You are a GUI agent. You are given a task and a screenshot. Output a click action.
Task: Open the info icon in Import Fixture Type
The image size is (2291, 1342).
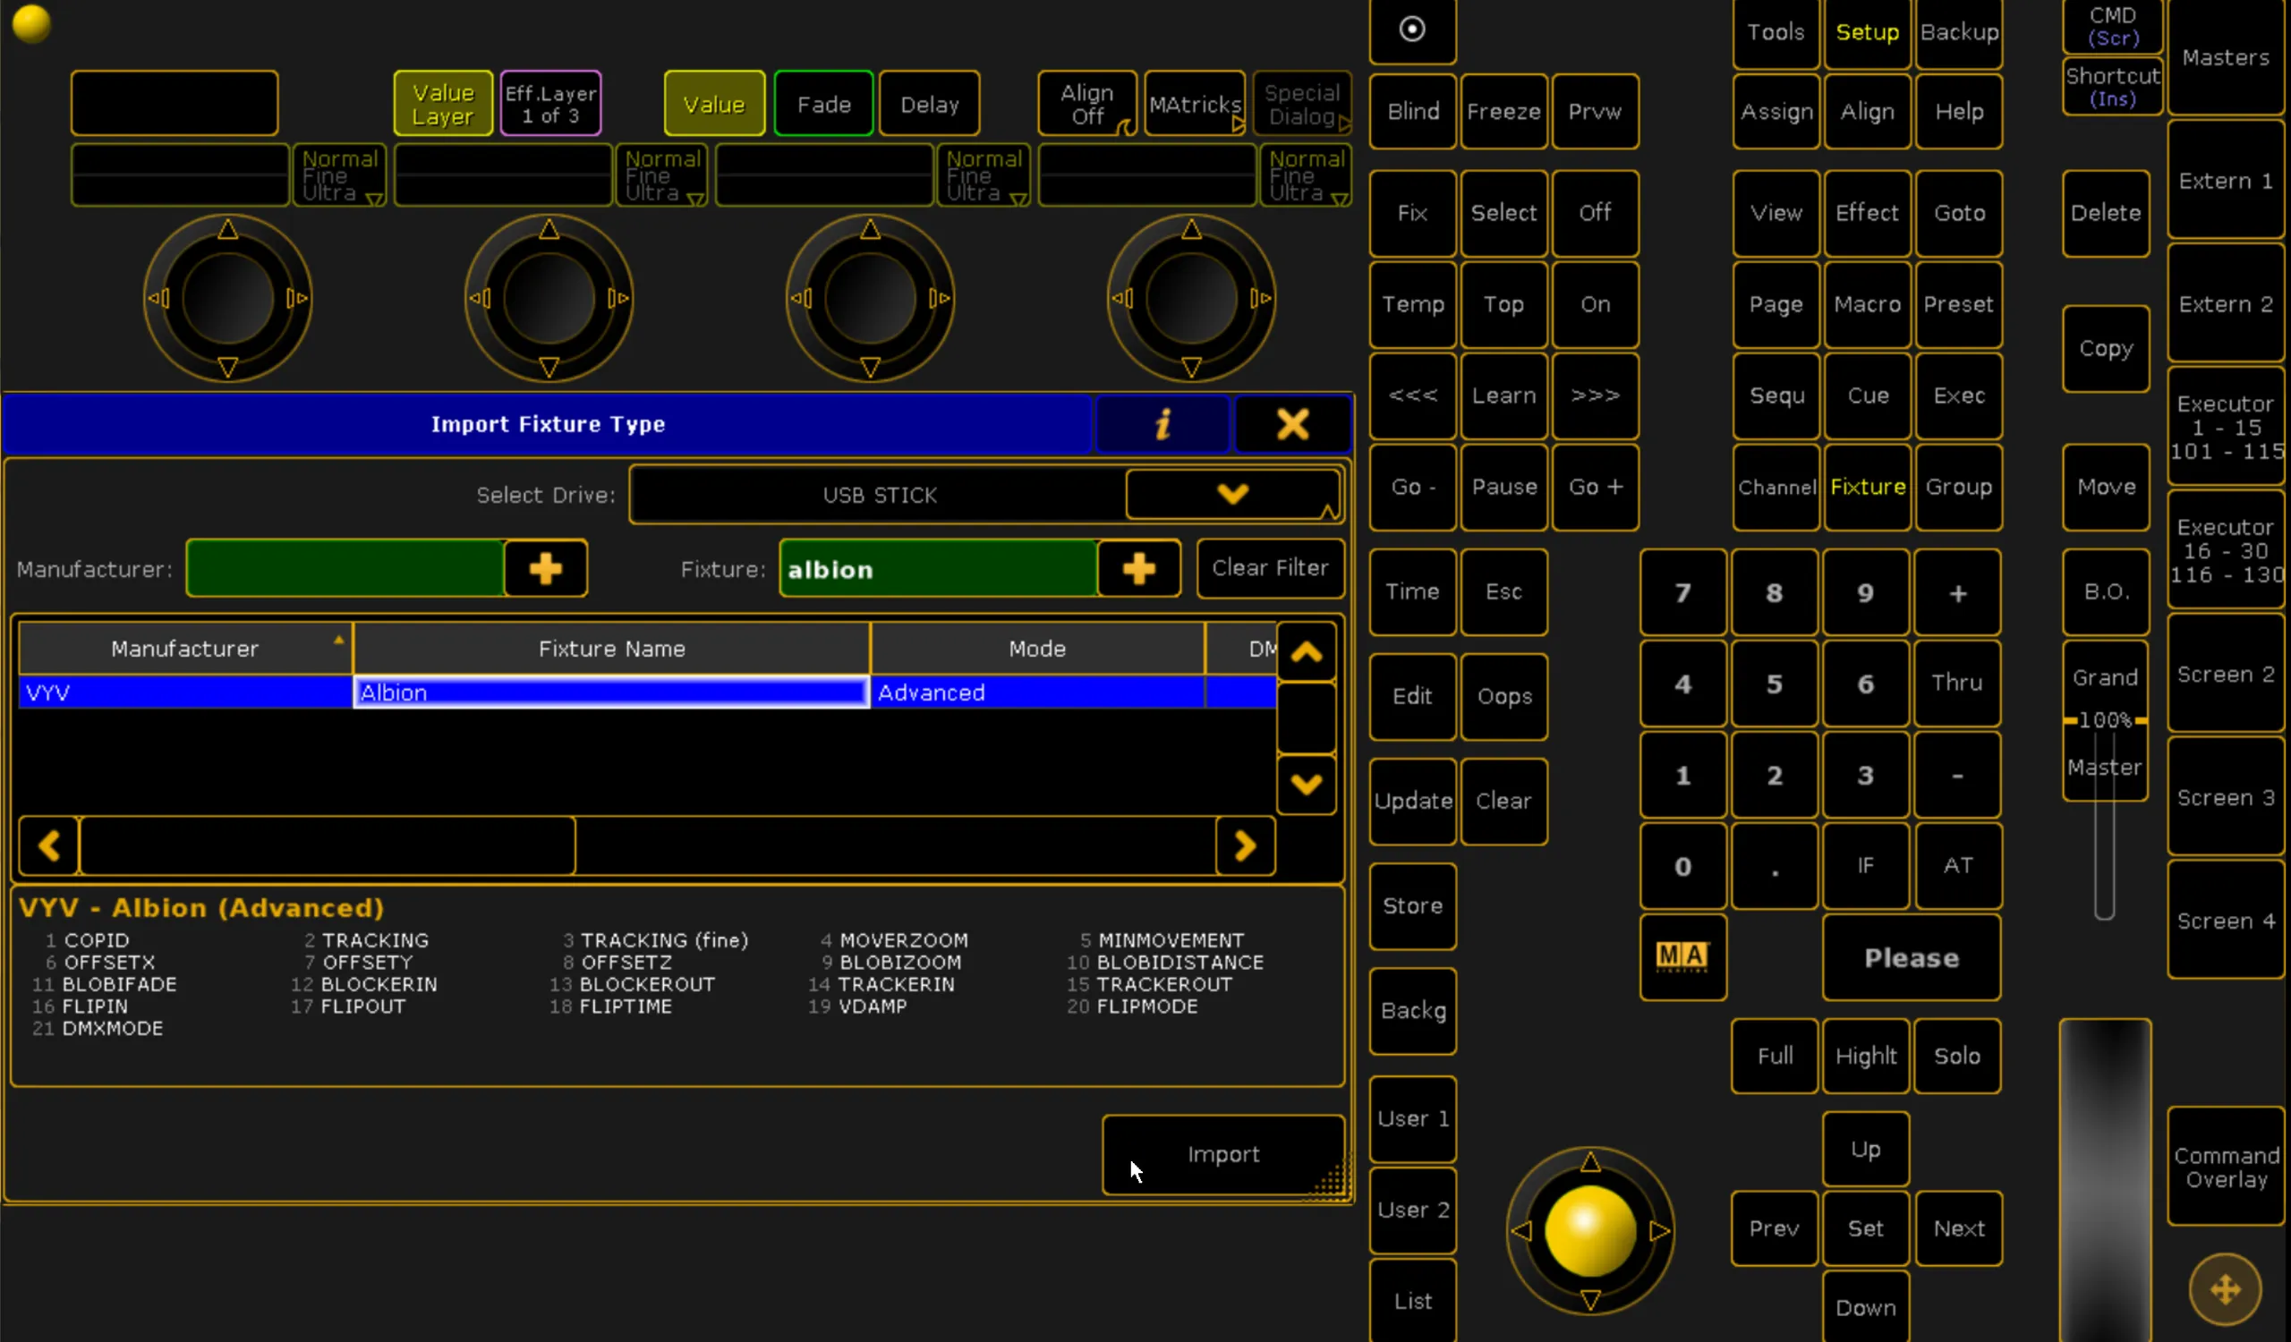1162,423
